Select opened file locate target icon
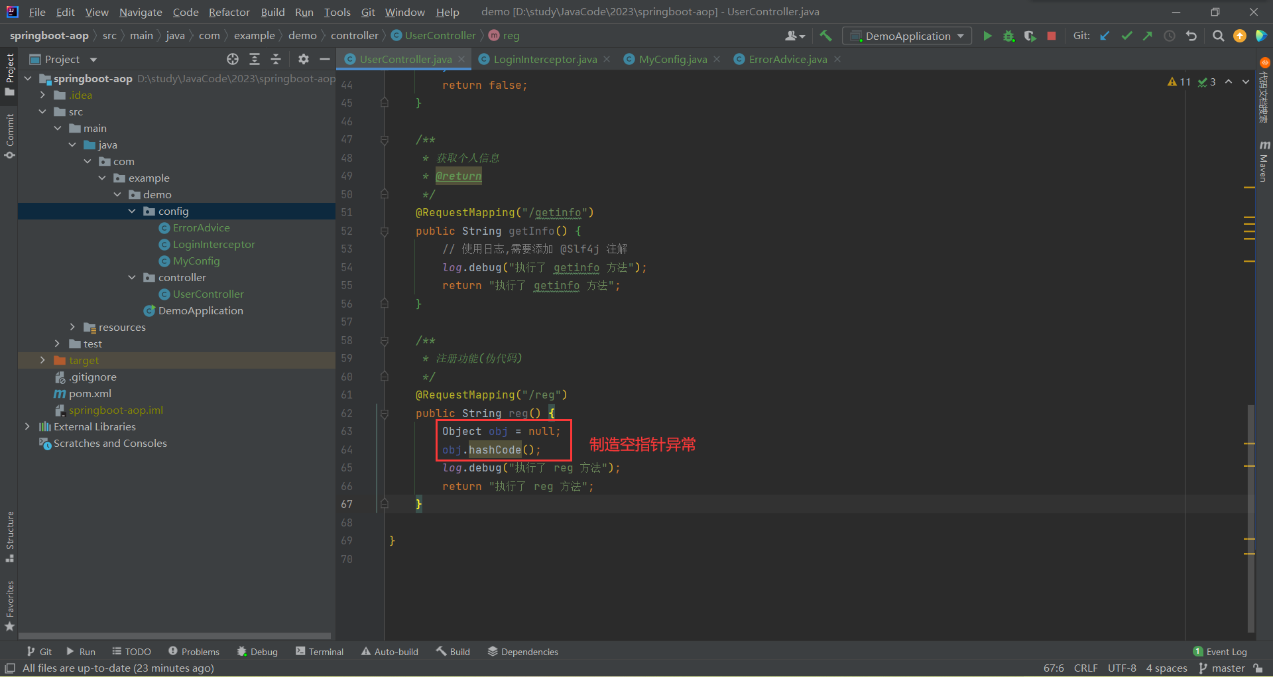The width and height of the screenshot is (1273, 677). [233, 59]
